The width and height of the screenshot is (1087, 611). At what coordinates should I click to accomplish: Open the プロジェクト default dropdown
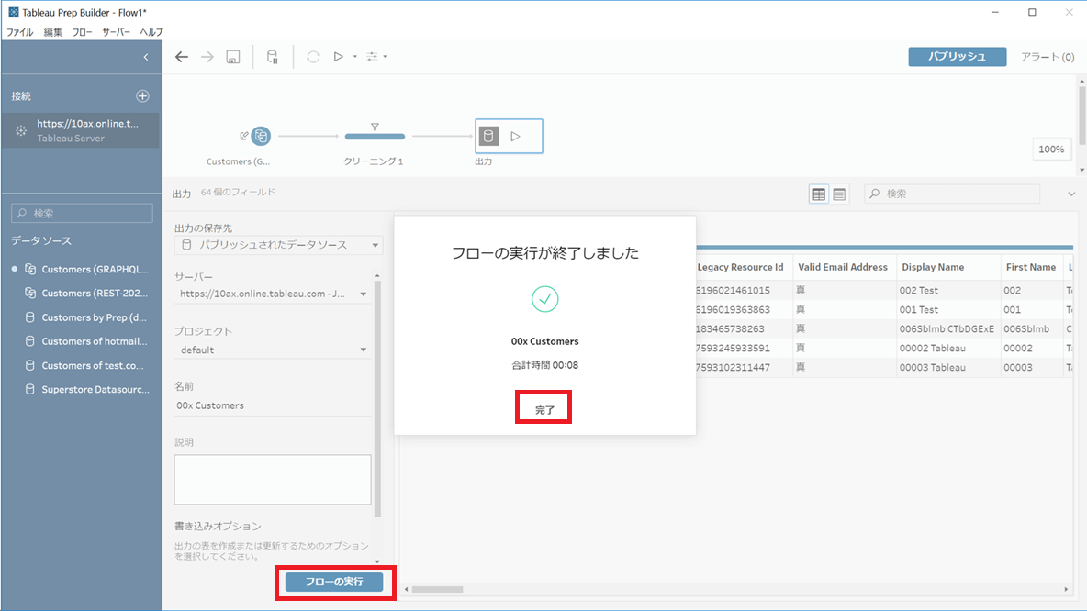(274, 350)
